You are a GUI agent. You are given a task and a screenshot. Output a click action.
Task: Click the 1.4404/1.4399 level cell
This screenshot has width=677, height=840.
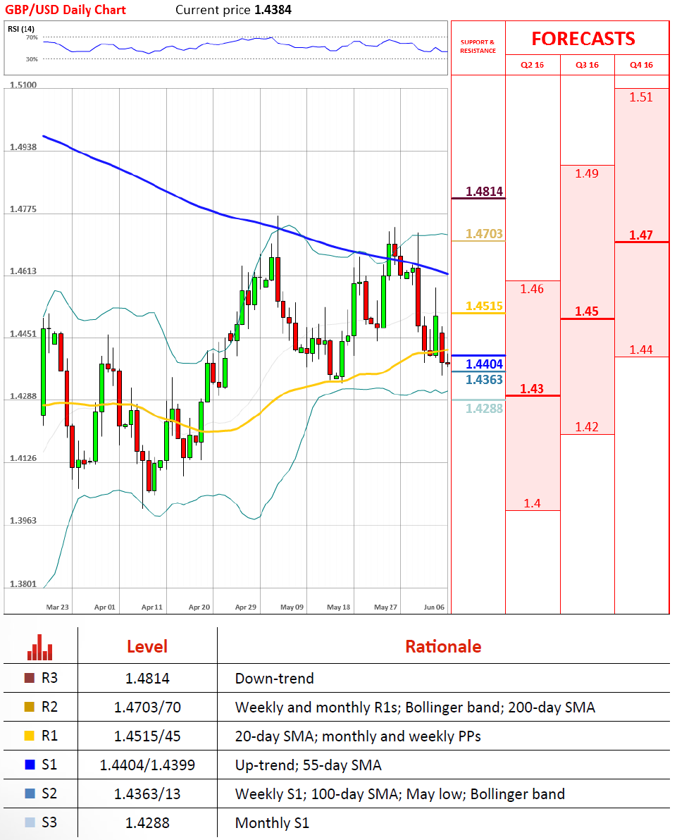pos(147,765)
